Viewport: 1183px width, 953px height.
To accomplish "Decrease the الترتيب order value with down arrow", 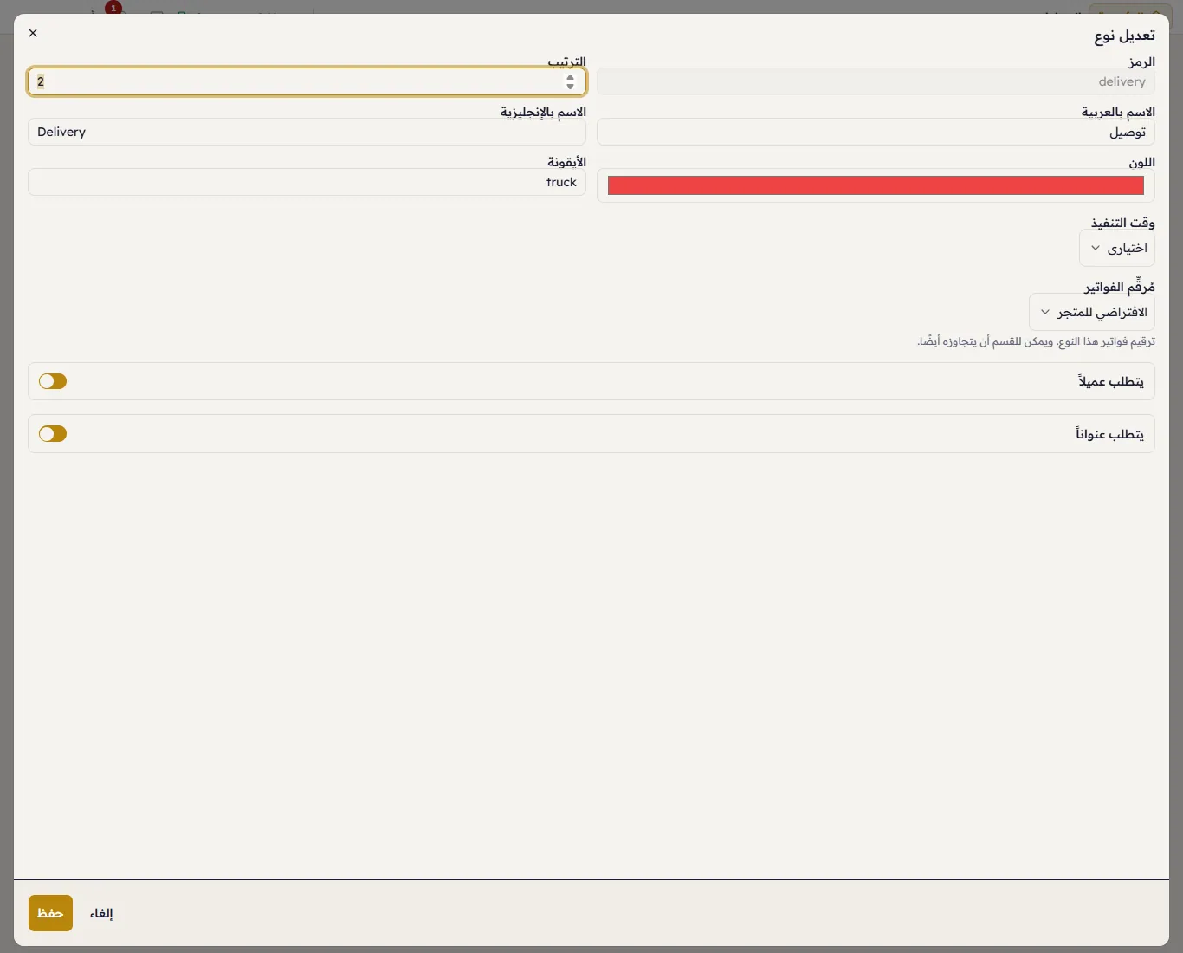I will [x=570, y=87].
